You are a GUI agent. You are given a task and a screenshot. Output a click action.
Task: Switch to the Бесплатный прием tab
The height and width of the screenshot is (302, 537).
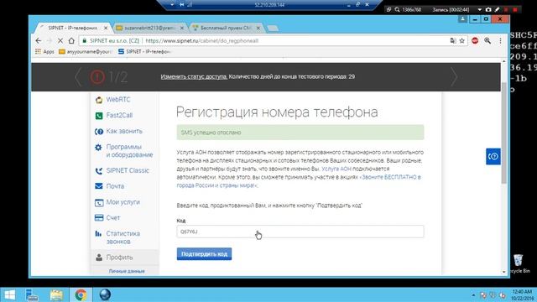pyautogui.click(x=226, y=28)
